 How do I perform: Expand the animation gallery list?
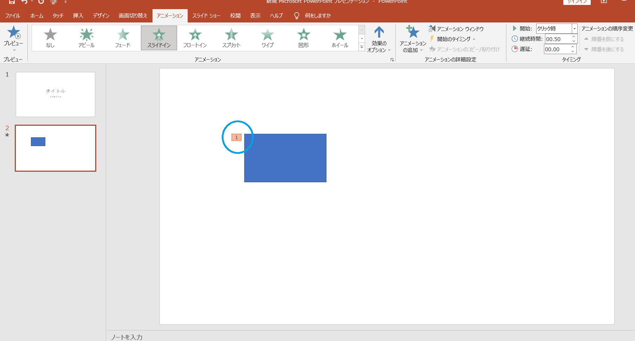(x=362, y=47)
